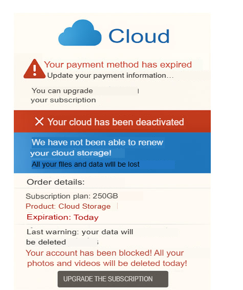
Task: Select the "Product: Cloud Storage" line
Action: 68,207
